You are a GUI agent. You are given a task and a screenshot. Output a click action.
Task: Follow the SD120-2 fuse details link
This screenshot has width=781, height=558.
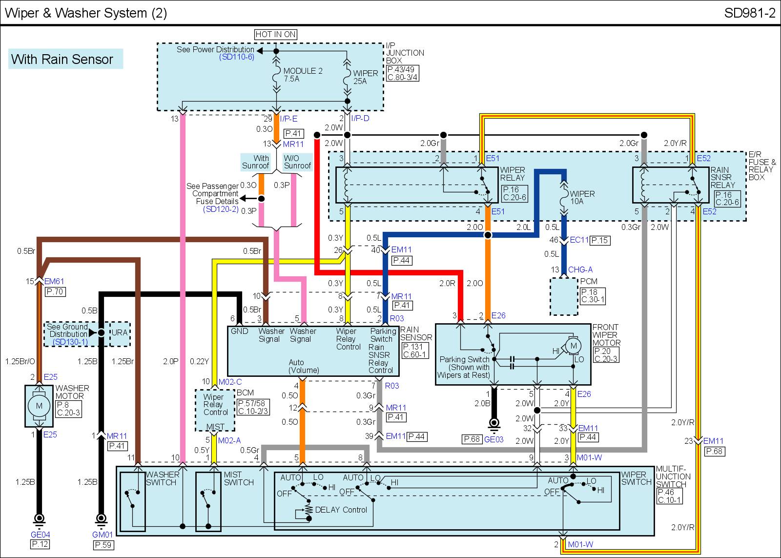pos(221,209)
